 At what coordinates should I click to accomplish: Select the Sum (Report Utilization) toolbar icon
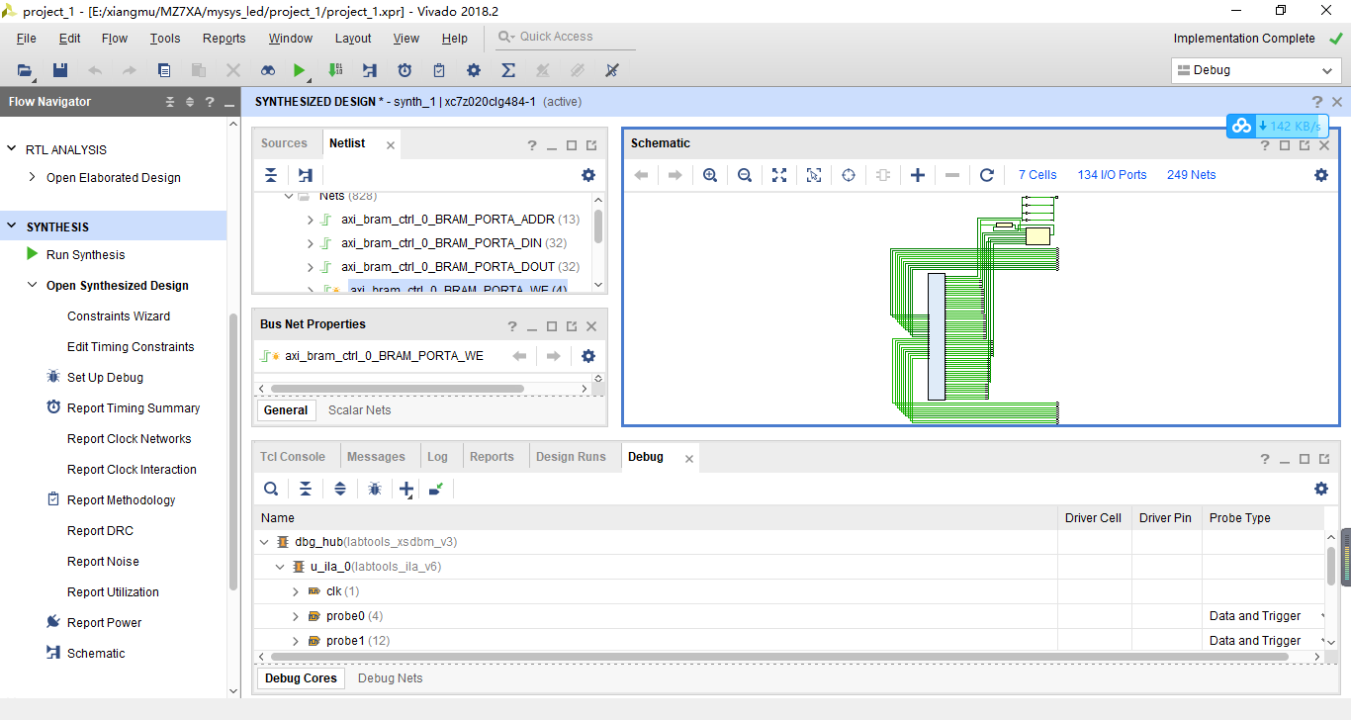(x=507, y=70)
